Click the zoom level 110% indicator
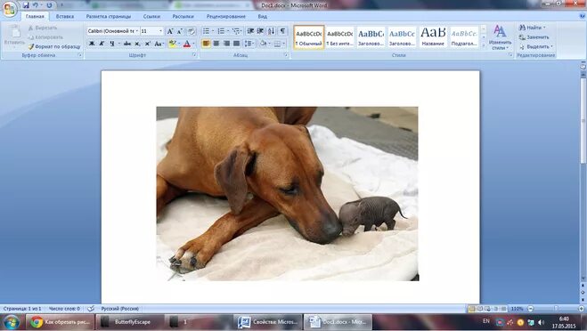The width and height of the screenshot is (587, 331). pyautogui.click(x=518, y=309)
